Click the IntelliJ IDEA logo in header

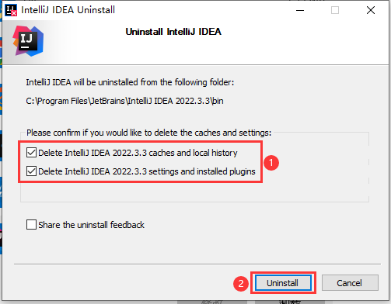coord(28,41)
